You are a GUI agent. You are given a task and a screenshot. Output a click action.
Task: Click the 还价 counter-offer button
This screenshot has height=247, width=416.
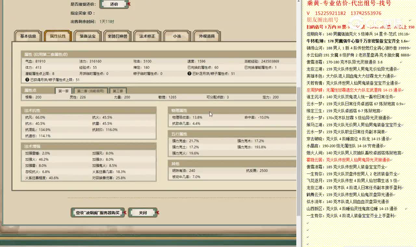click(114, 4)
